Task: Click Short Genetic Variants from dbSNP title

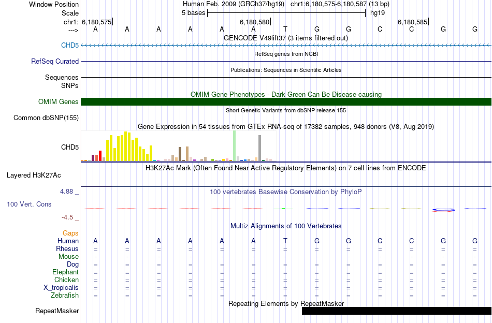Action: point(286,110)
